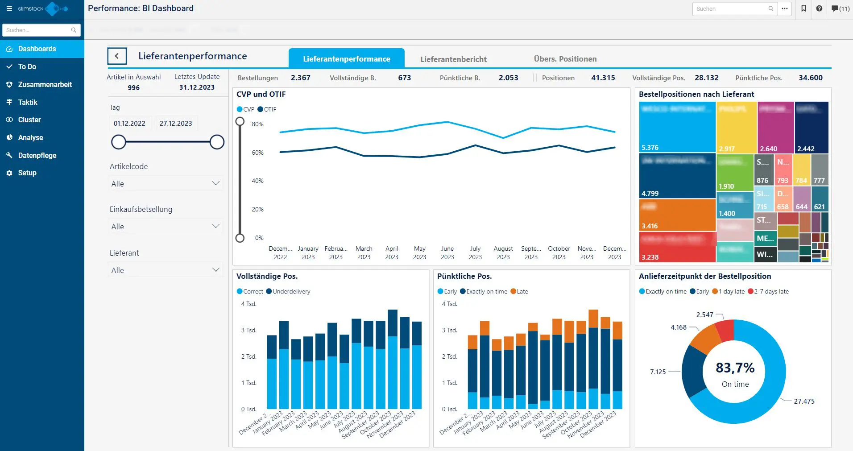Toggle the Late legend in Pünktliche Pos.

click(x=519, y=291)
